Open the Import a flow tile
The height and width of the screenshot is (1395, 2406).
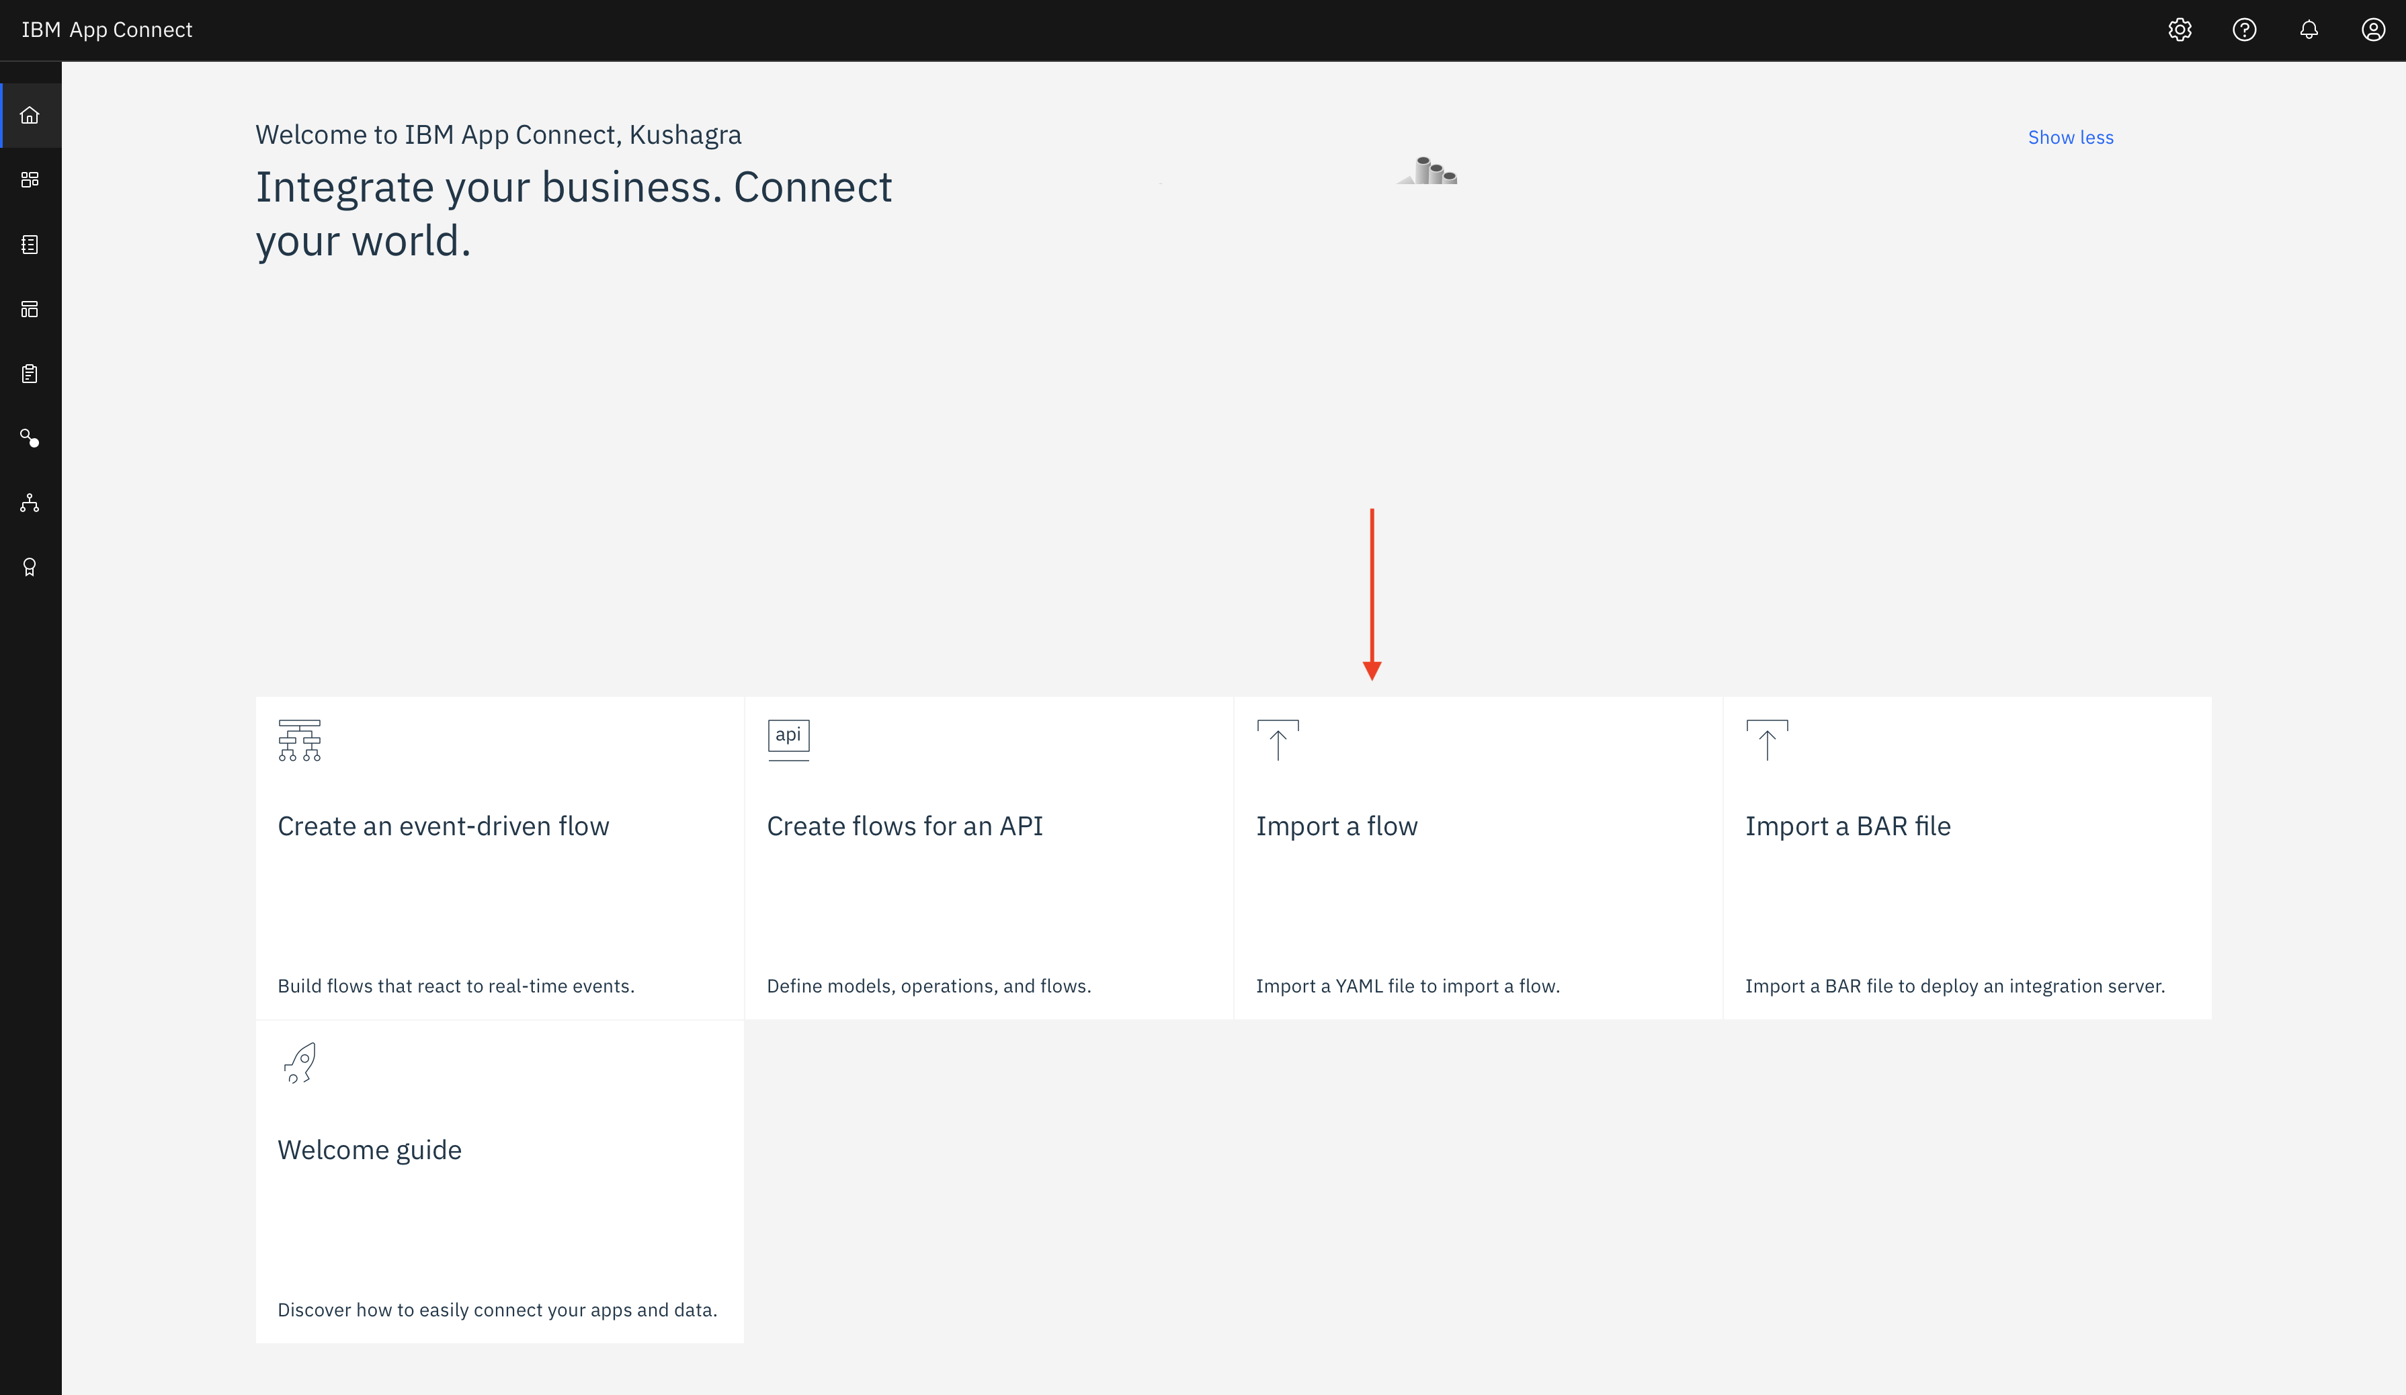1477,857
